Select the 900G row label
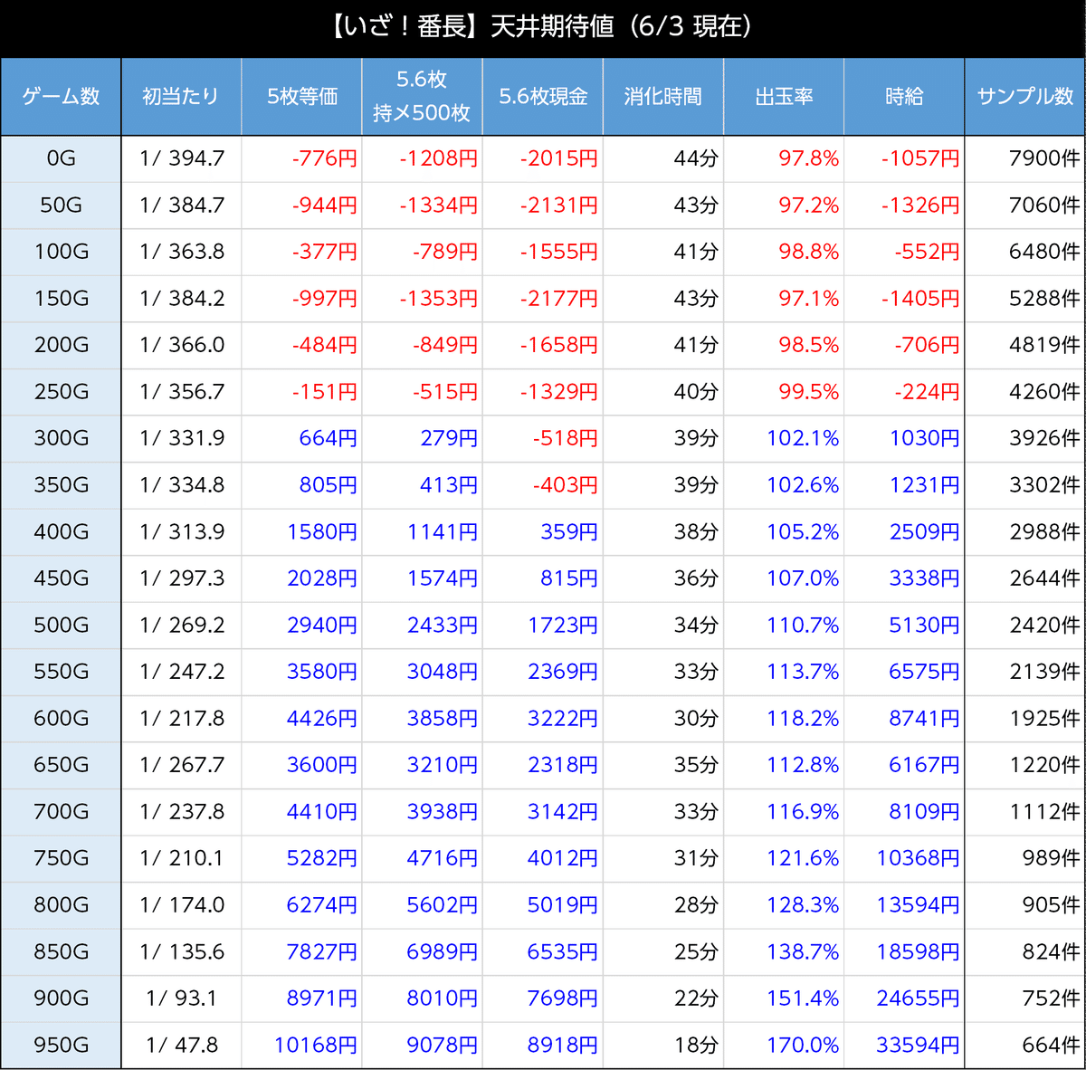 [x=61, y=998]
